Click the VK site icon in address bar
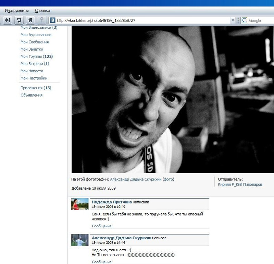274x264 pixels. (53, 21)
